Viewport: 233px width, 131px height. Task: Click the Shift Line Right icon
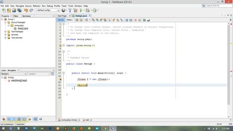coord(131,20)
